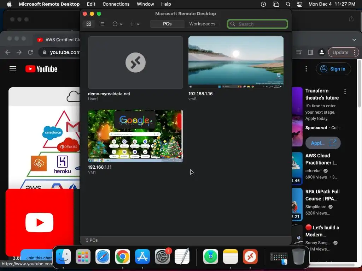Click the Screen Mirroring icon in menu bar
The height and width of the screenshot is (271, 362).
pyautogui.click(x=276, y=4)
